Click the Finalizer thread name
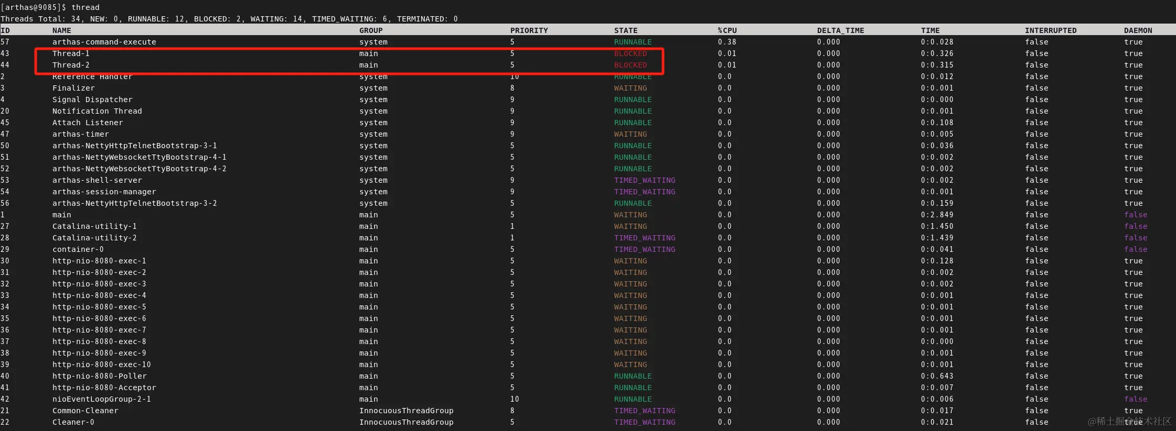The image size is (1176, 431). (x=73, y=88)
